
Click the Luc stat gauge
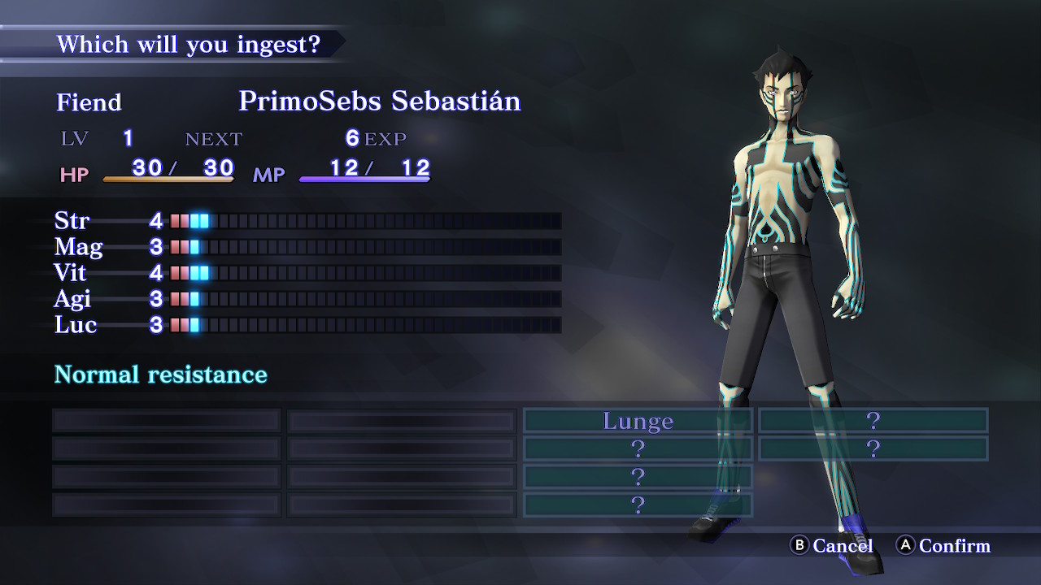click(365, 324)
